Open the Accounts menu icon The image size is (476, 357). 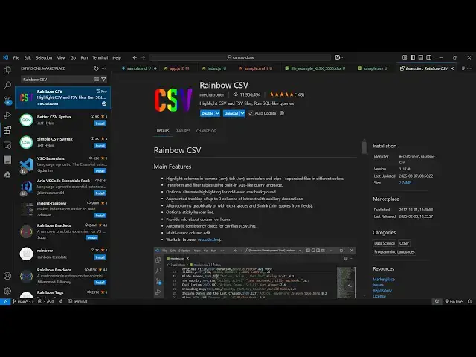[x=7, y=276]
